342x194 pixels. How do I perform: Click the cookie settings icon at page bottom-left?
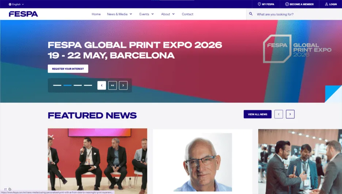(10, 189)
